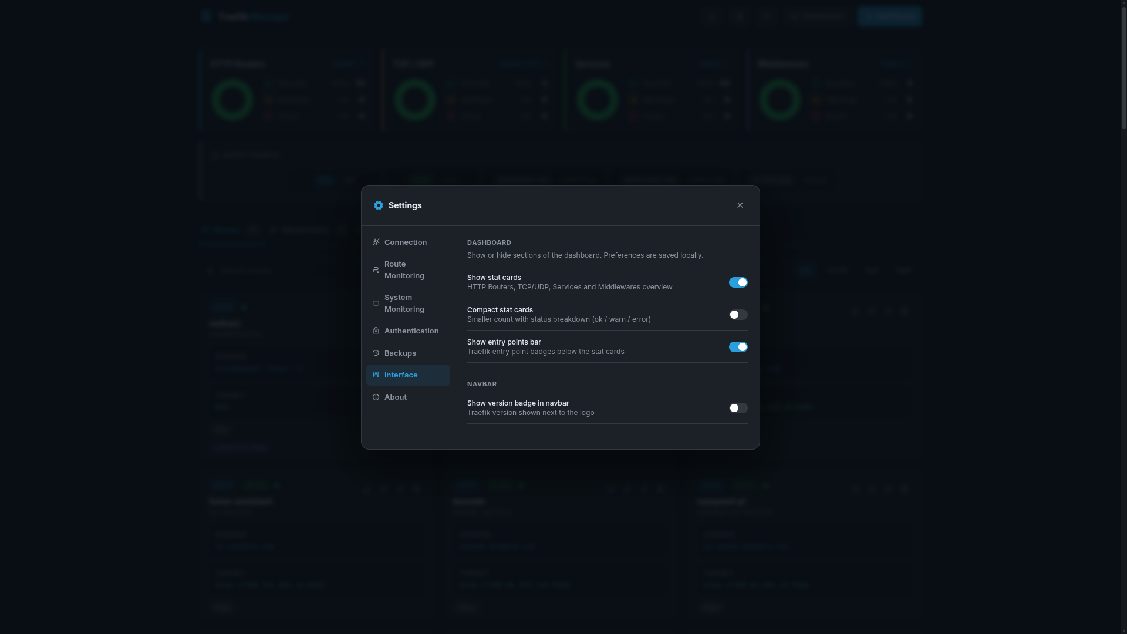
Task: Click the sliders icon beside Interface
Action: coord(376,375)
